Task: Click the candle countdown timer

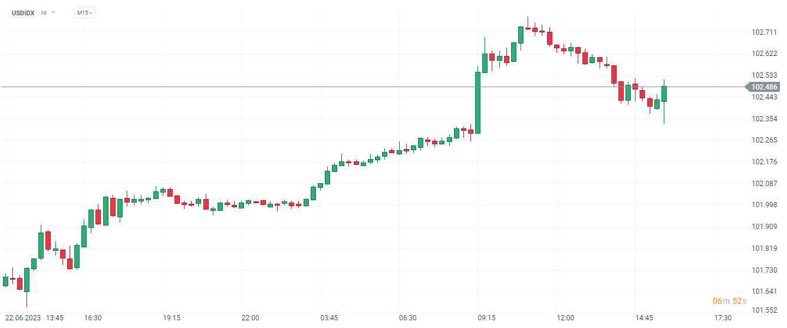Action: (729, 301)
